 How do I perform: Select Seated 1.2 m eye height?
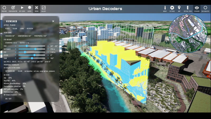[x=24, y=43]
